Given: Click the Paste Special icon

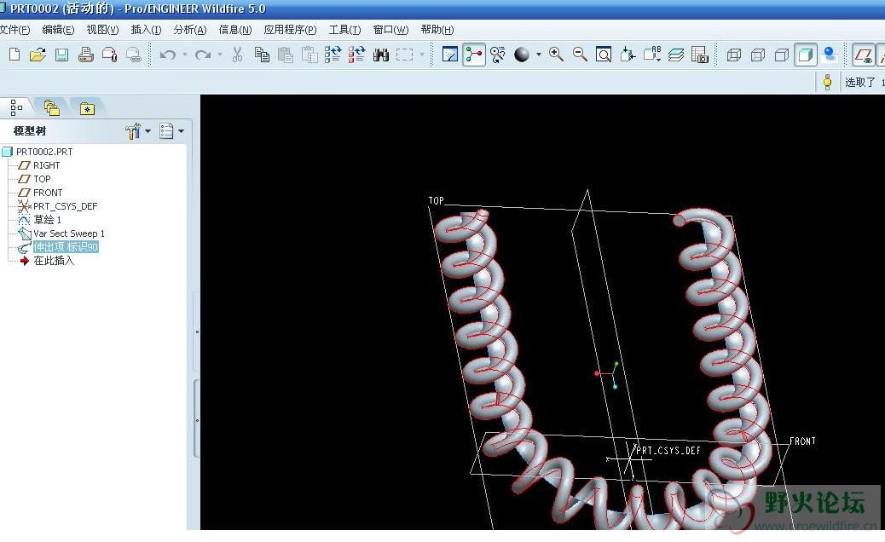Looking at the screenshot, I should click(x=309, y=55).
